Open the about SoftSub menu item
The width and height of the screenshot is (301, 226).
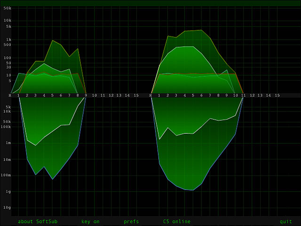(38, 221)
